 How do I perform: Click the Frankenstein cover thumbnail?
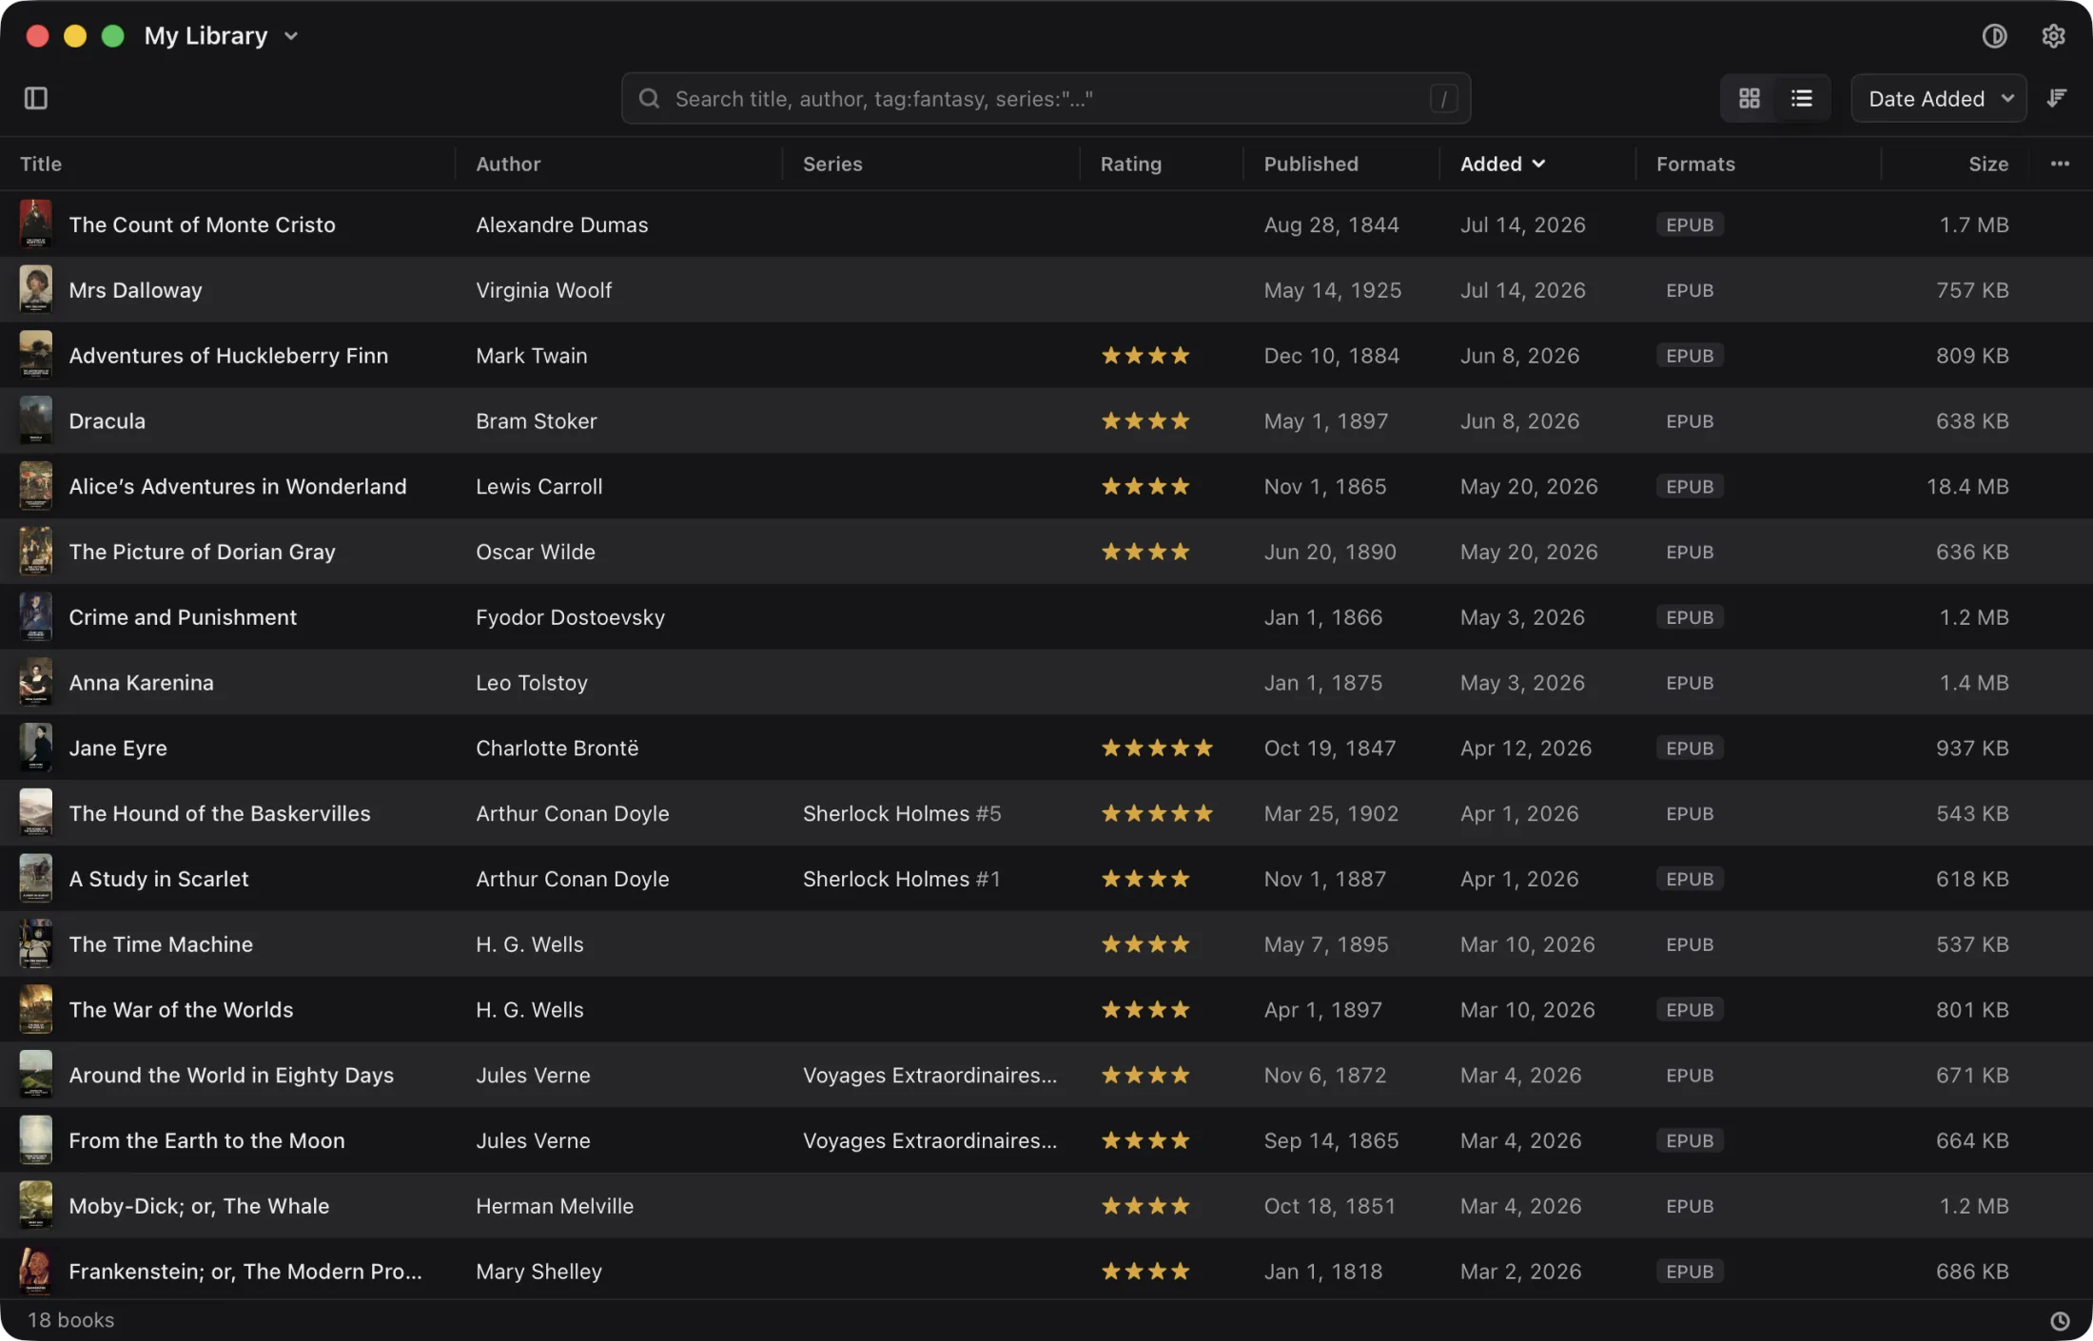coord(36,1271)
